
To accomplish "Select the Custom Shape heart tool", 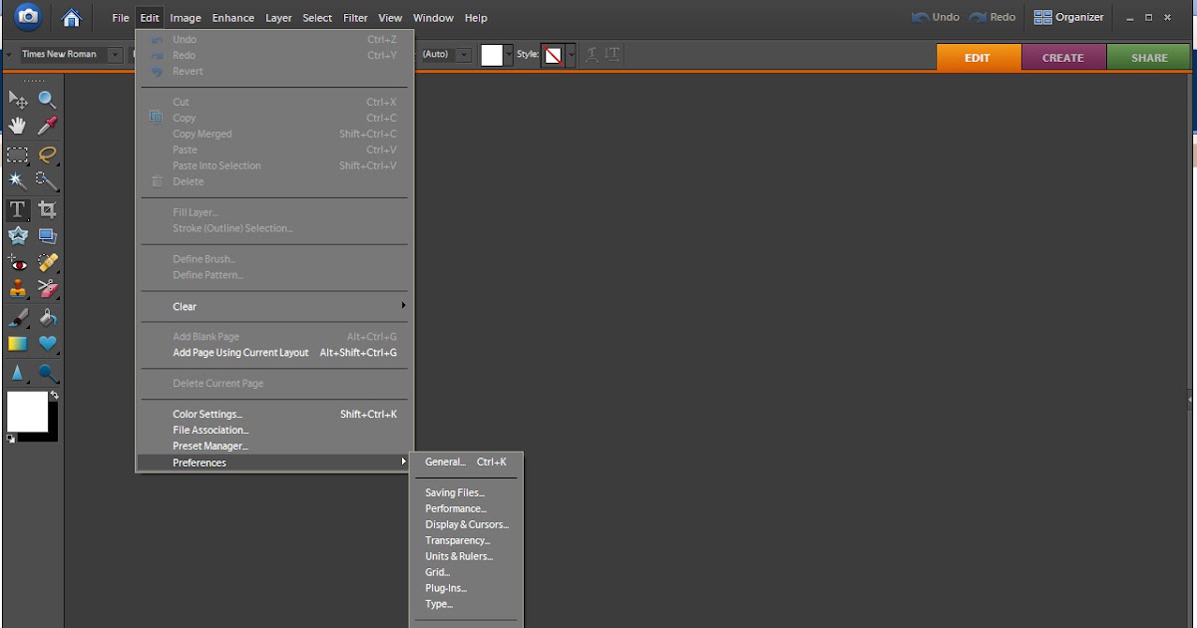I will pos(47,344).
